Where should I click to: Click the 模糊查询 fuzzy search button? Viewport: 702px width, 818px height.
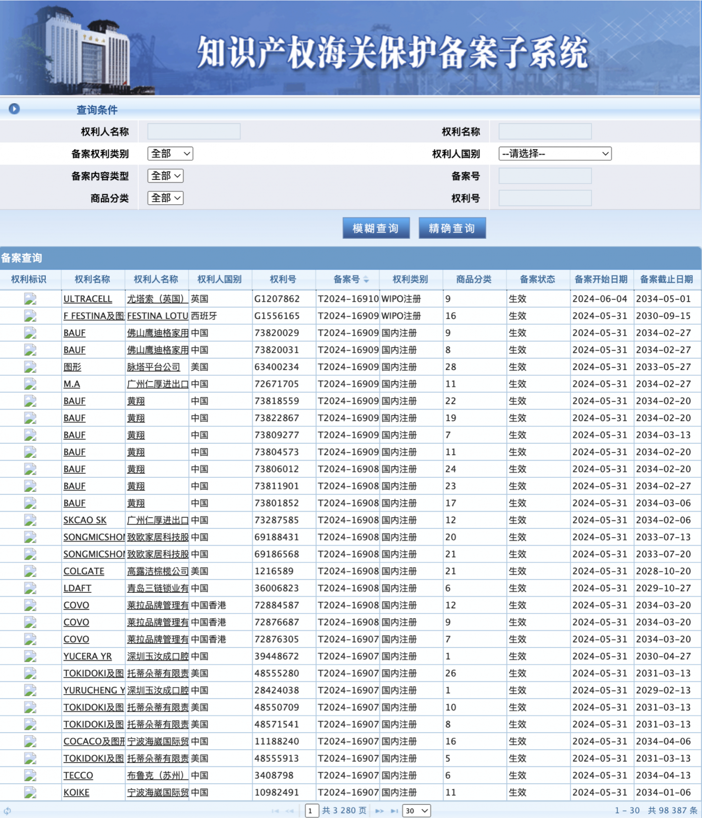click(x=376, y=228)
